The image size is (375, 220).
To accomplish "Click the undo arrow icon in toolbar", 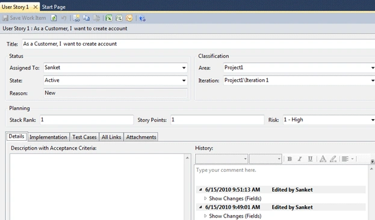I will pos(64,18).
